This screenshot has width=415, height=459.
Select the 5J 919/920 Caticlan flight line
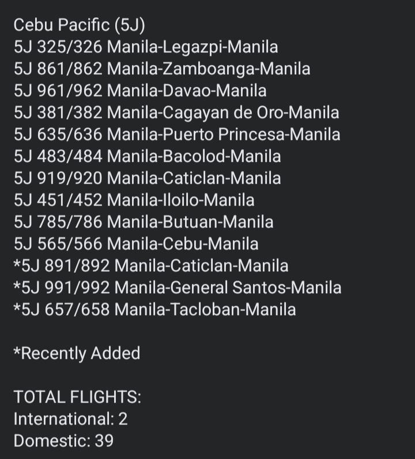pos(147,179)
